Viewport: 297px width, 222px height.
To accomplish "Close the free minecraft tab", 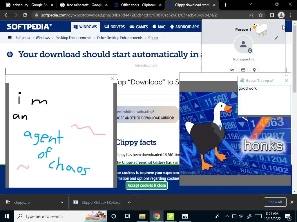I will coord(106,5).
